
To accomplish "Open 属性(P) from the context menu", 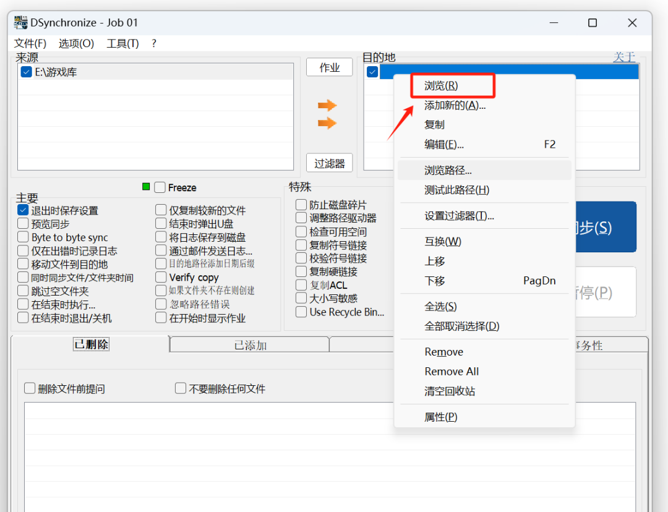I will click(x=484, y=417).
